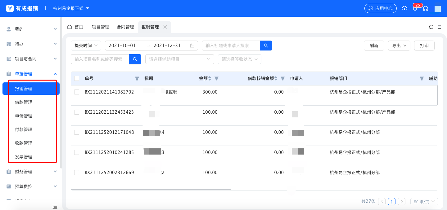Open filter icon on 金额 column

(217, 79)
